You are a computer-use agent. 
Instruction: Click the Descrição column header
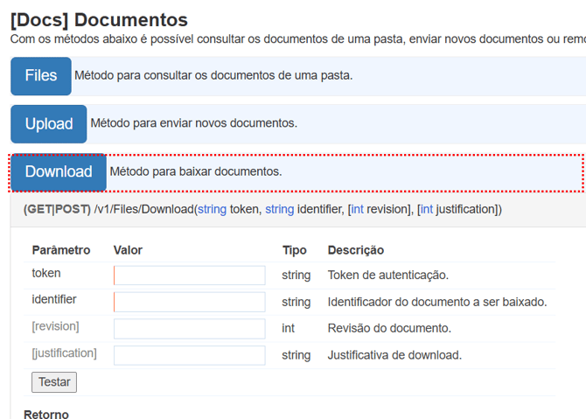click(x=355, y=250)
